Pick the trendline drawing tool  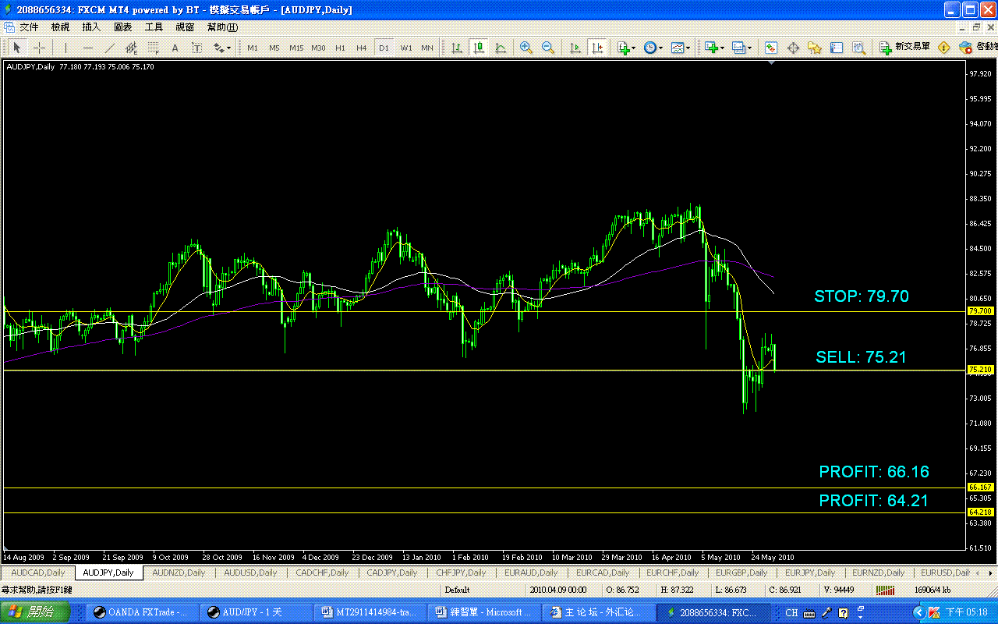(109, 48)
